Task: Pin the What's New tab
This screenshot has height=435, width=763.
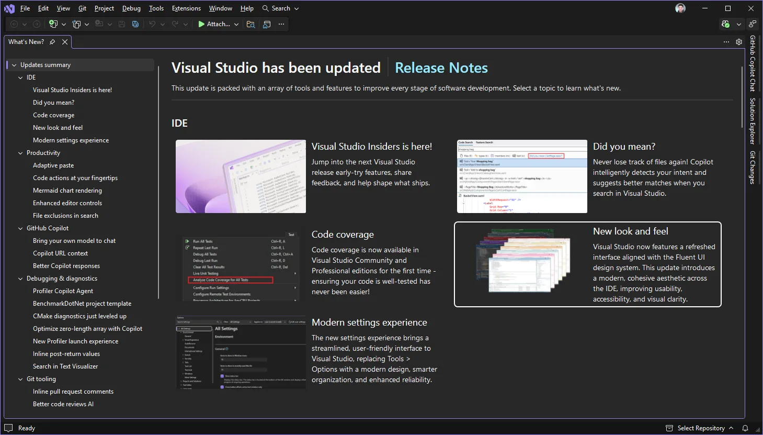Action: 52,41
